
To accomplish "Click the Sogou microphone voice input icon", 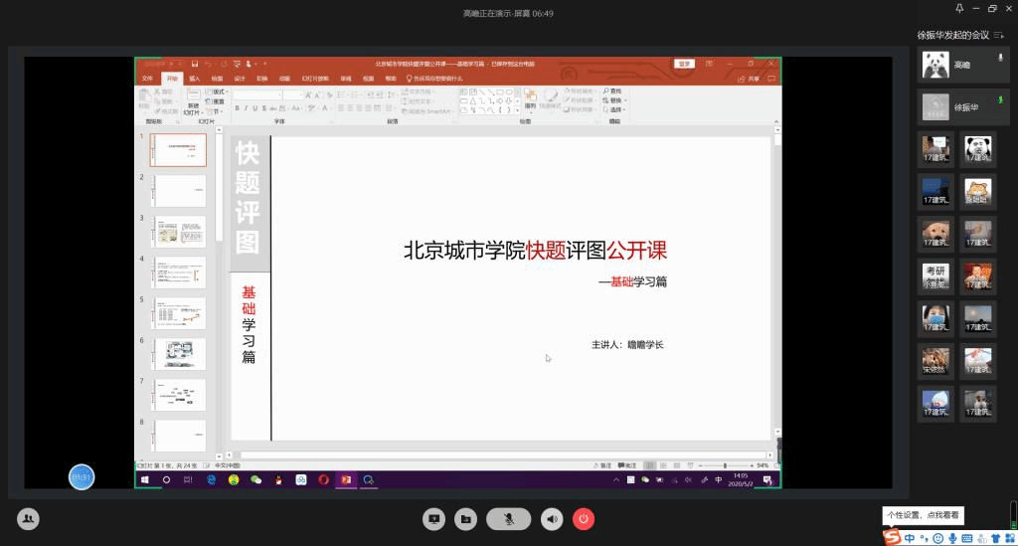I will click(x=952, y=538).
